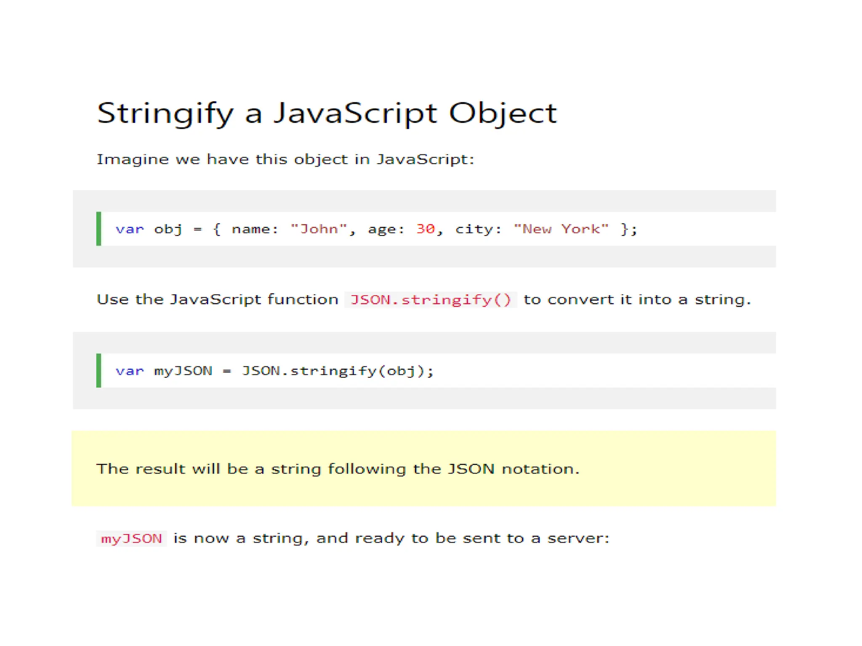862x646 pixels.
Task: Click the "John" string in the code
Action: [319, 229]
